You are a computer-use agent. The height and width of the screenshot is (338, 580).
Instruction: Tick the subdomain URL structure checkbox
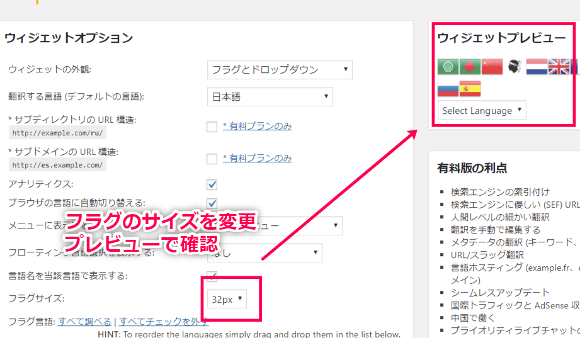[x=212, y=159]
